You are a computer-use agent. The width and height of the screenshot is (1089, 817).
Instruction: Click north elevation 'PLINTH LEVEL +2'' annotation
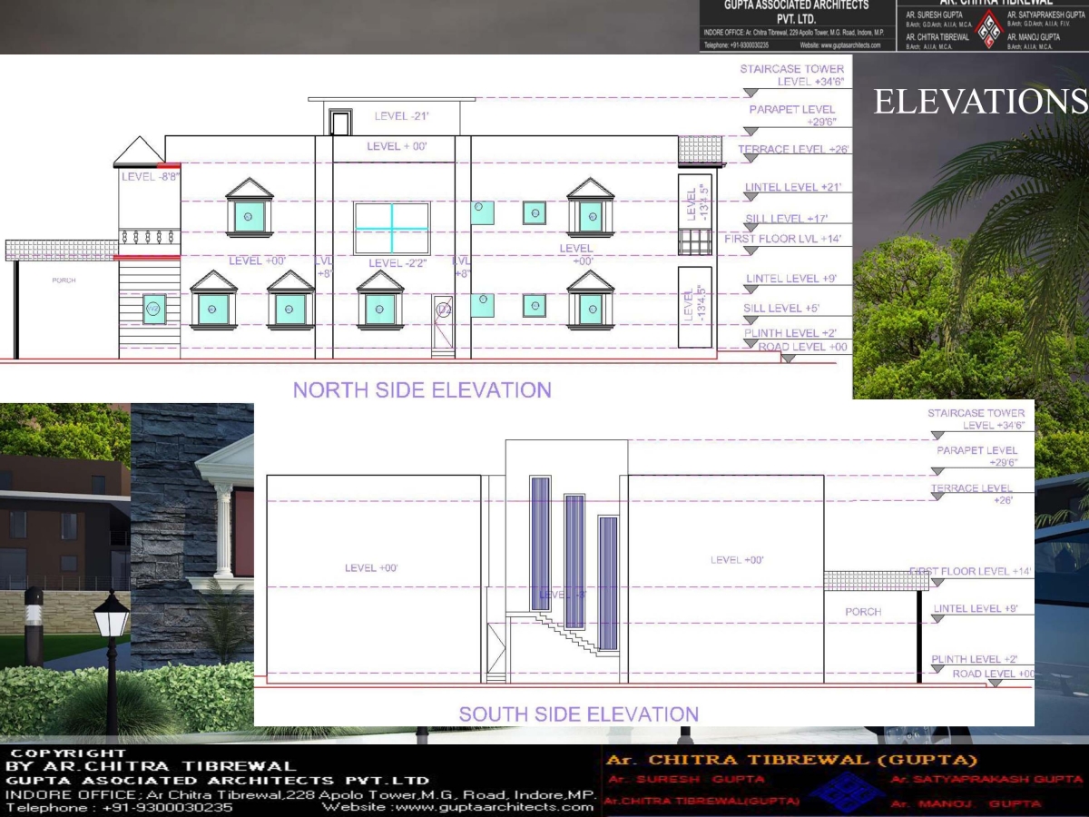click(x=791, y=333)
